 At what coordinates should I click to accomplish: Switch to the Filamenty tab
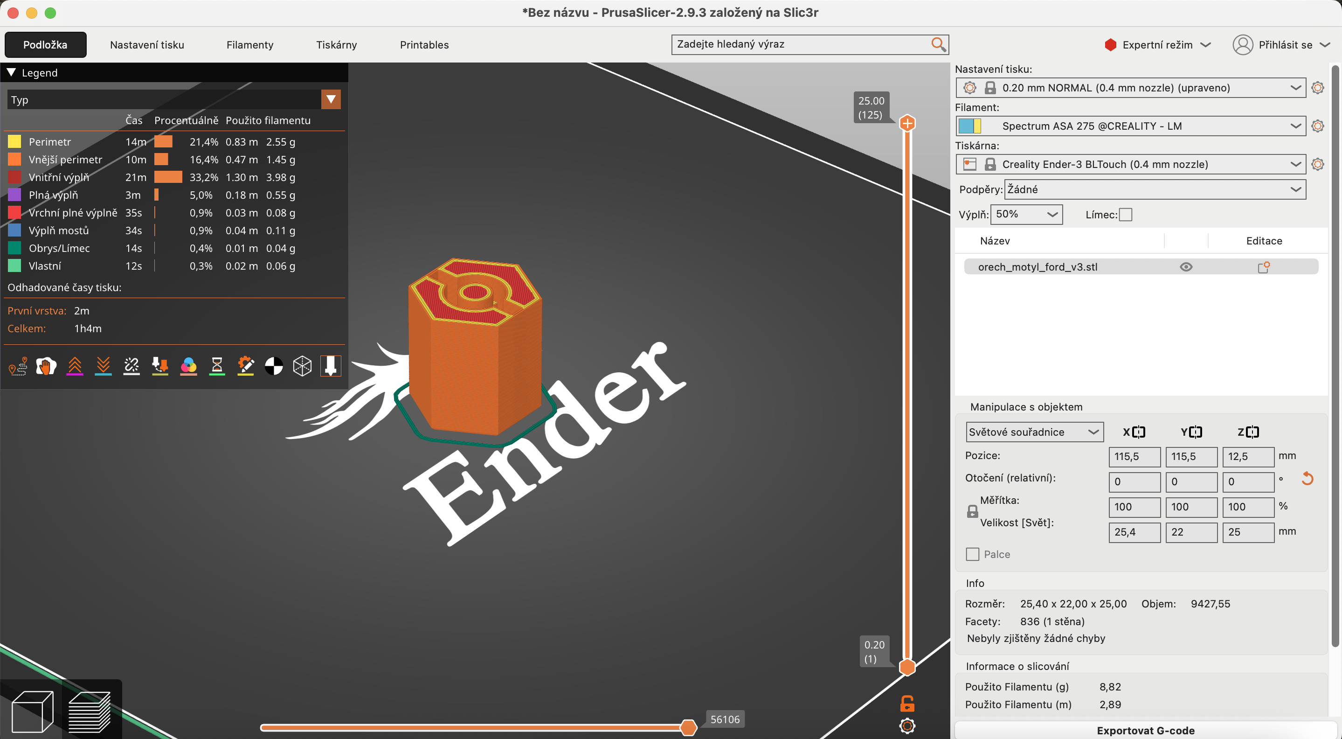coord(250,45)
